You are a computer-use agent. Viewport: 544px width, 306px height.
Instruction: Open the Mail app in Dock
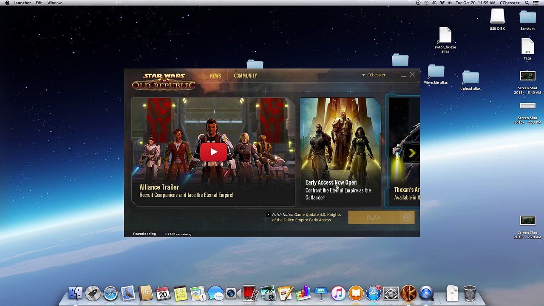[x=128, y=293]
